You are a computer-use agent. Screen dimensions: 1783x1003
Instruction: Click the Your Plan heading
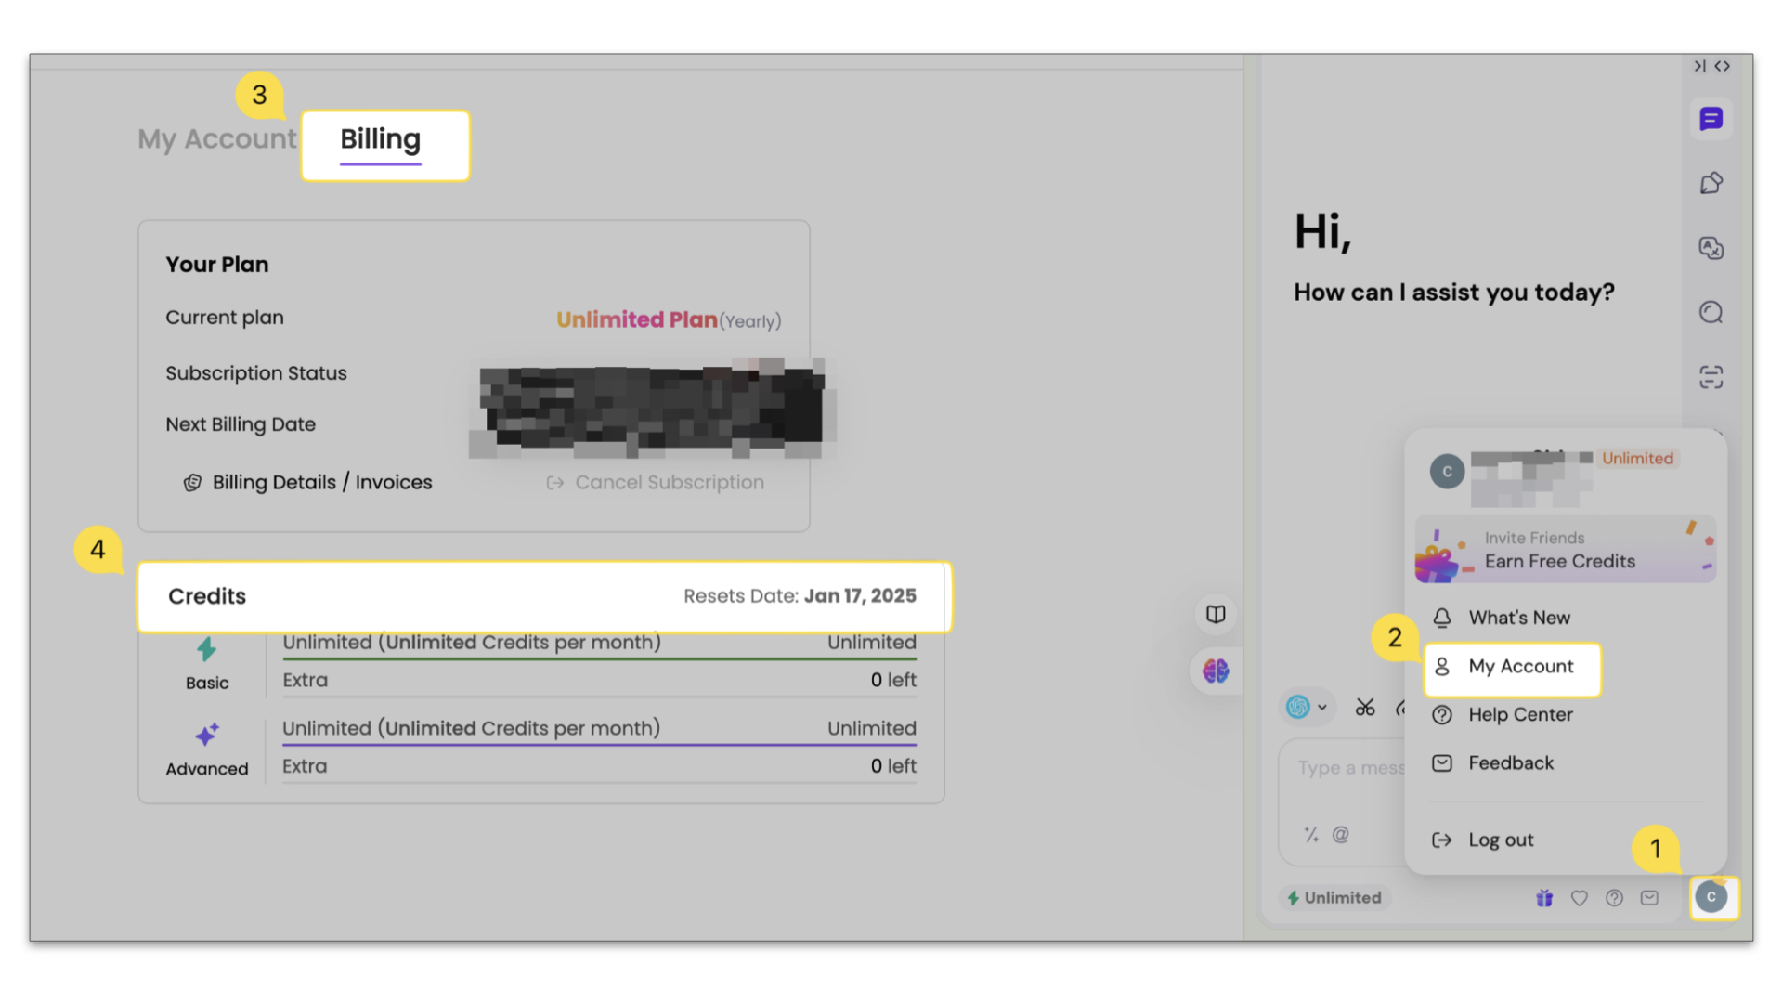(217, 265)
